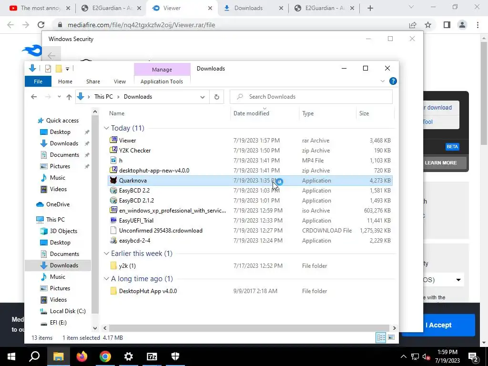
Task: Click the horizontal scrollbar in file list
Action: pyautogui.click(x=249, y=328)
